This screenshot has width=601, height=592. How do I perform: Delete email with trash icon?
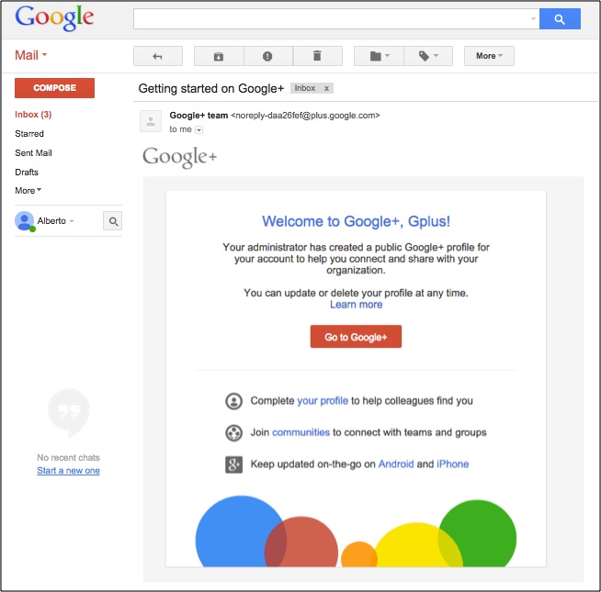317,56
